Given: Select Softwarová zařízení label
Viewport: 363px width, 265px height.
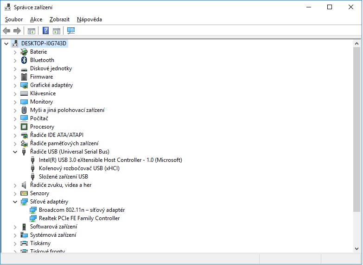Looking at the screenshot, I should 53,227.
